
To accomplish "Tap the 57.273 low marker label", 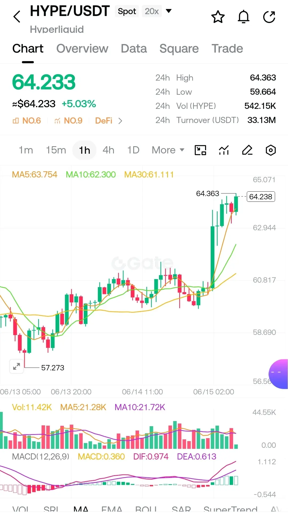I will pyautogui.click(x=53, y=368).
